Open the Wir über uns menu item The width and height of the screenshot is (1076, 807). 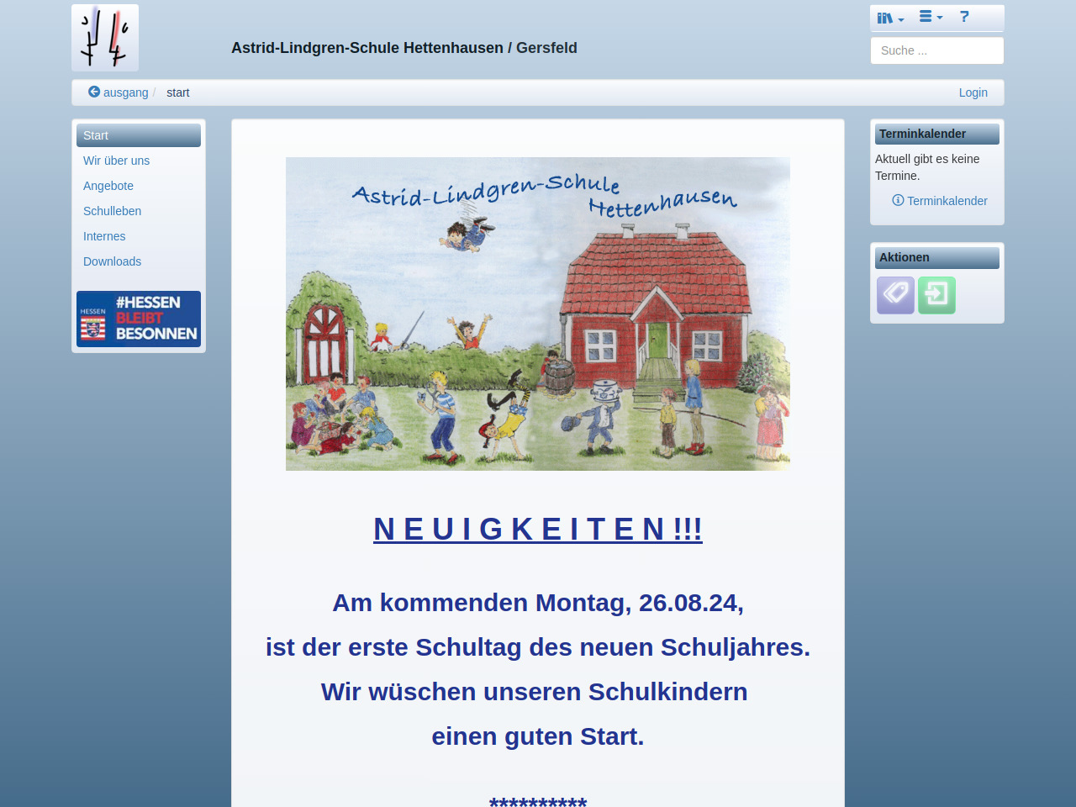tap(116, 161)
